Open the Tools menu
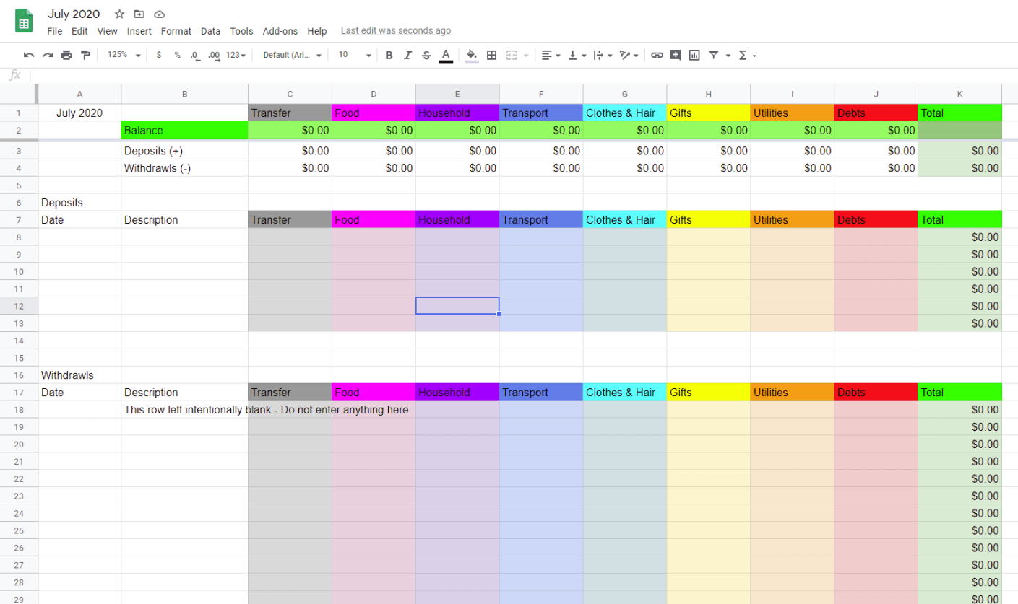The width and height of the screenshot is (1018, 604). tap(242, 31)
